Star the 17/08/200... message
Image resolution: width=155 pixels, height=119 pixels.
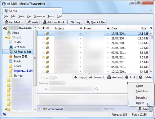43,33
